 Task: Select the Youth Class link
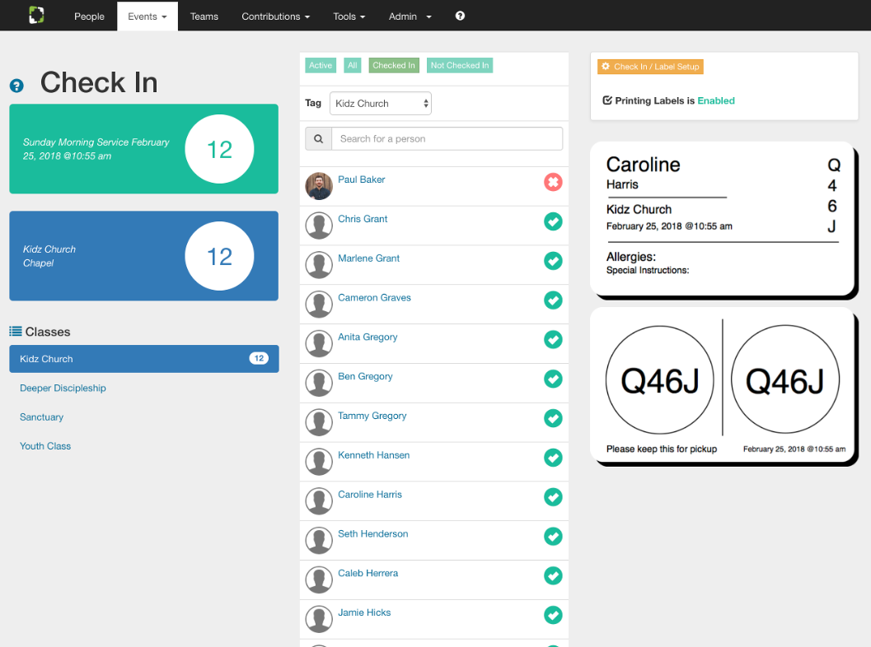(x=45, y=446)
